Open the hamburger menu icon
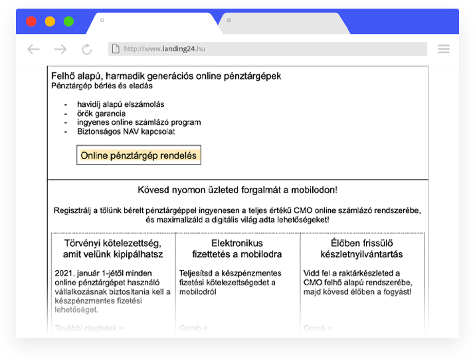 pos(443,49)
